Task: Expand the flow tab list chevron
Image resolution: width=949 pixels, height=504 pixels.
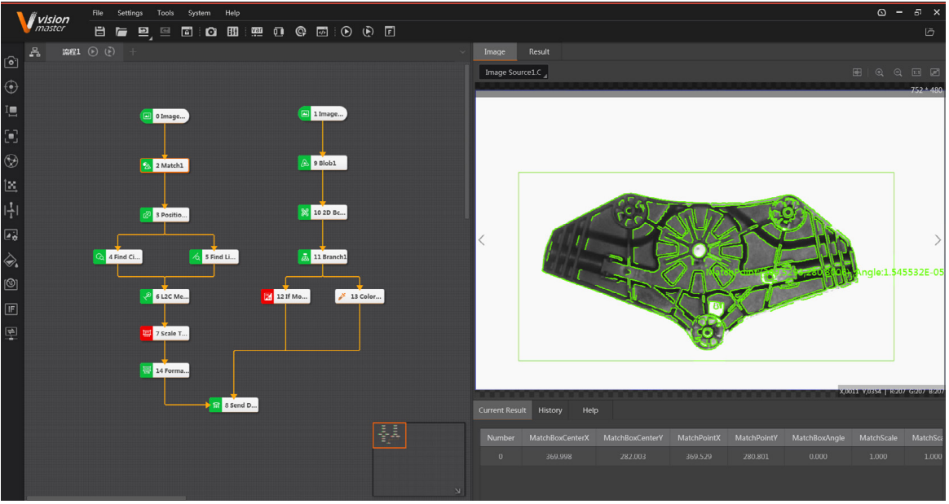Action: [463, 52]
